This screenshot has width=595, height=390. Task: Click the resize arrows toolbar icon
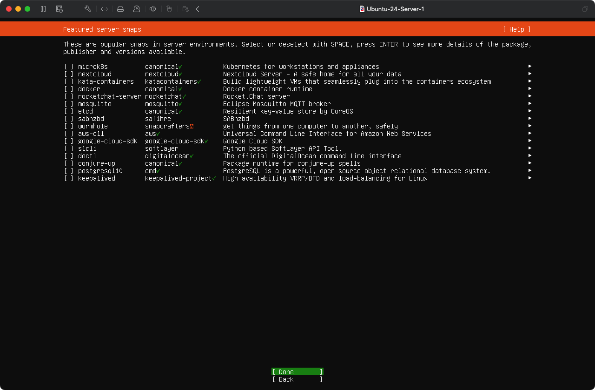pos(104,9)
